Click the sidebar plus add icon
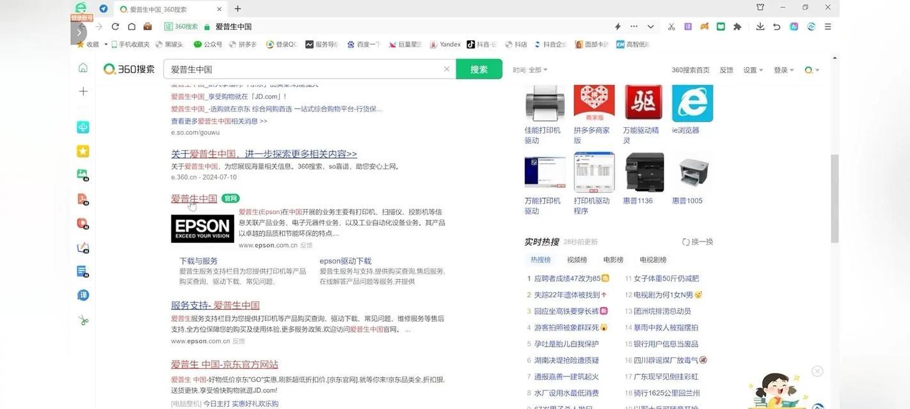The height and width of the screenshot is (409, 910). pyautogui.click(x=83, y=91)
